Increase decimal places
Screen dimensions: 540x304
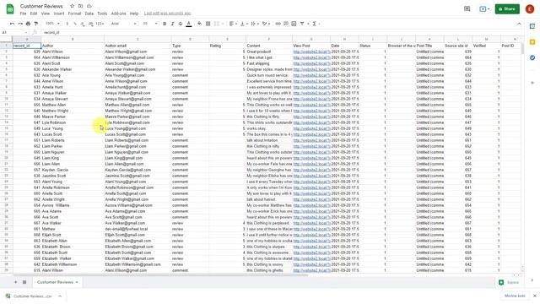91,24
